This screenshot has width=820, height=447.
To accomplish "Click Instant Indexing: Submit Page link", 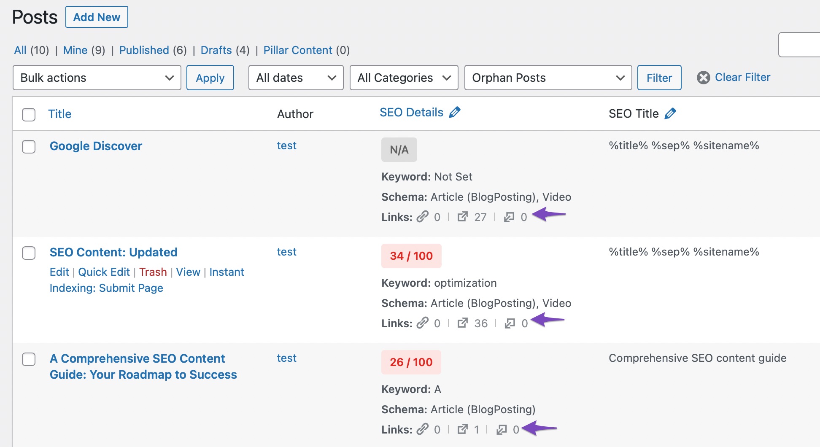I will [x=147, y=280].
